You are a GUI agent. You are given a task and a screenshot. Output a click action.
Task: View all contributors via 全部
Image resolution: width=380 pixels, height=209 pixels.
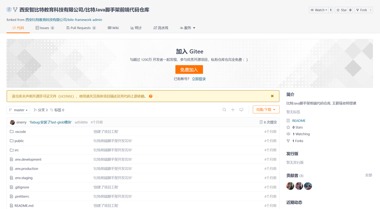(368, 175)
